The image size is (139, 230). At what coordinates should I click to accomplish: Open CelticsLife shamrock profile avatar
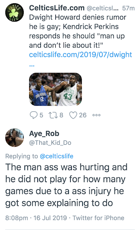click(14, 13)
